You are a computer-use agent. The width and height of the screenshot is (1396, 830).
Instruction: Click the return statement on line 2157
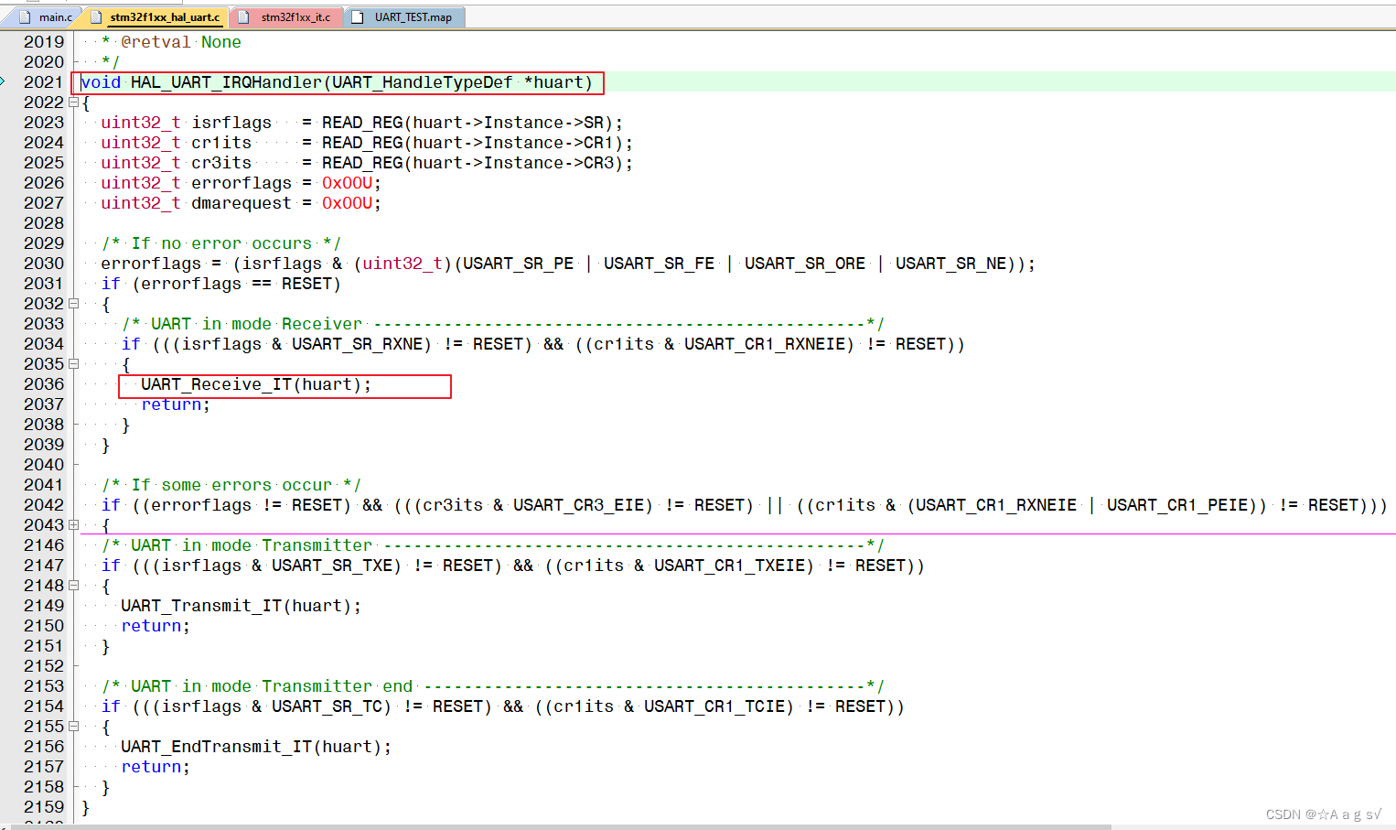point(156,767)
